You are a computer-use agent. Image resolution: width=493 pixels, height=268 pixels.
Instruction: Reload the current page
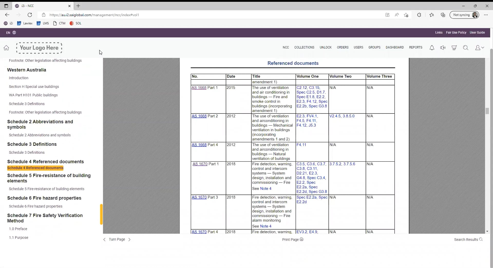[30, 15]
